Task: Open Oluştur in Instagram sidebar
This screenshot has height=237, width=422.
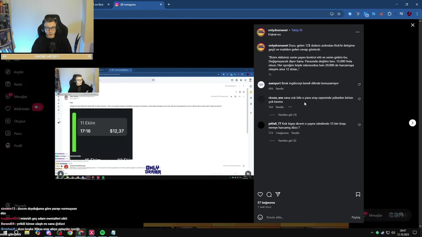Action: (x=15, y=121)
